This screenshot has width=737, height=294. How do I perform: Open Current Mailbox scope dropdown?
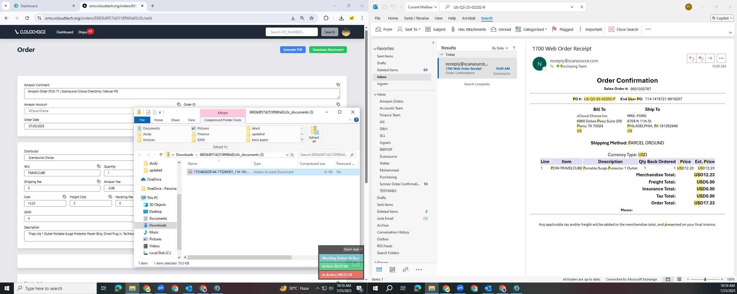click(422, 7)
